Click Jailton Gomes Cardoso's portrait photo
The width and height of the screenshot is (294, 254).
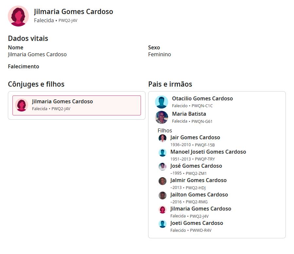tap(163, 195)
